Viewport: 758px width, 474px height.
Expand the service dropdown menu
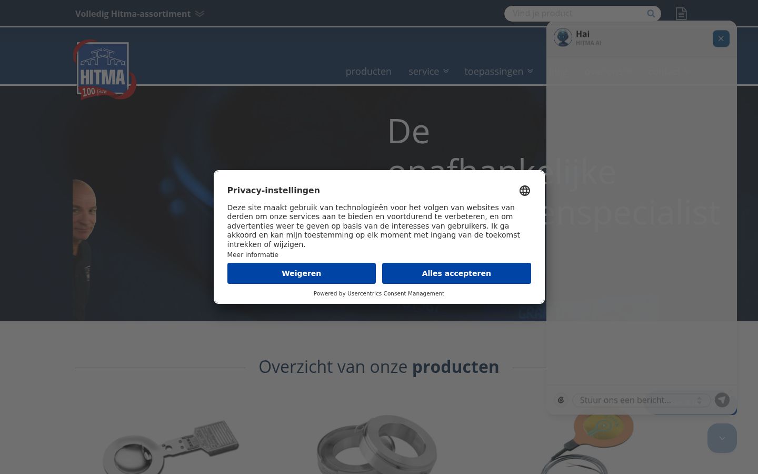click(428, 71)
